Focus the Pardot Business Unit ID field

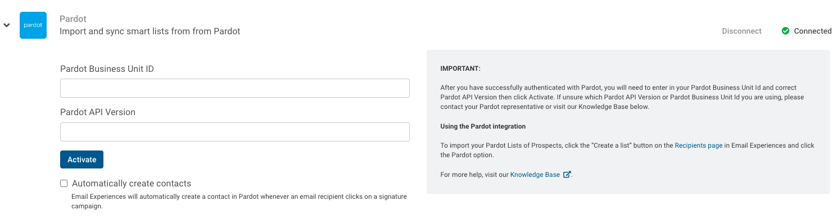click(x=234, y=88)
